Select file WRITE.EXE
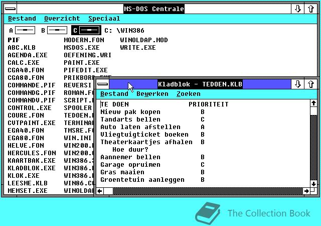Image resolution: width=321 pixels, height=226 pixels. click(x=138, y=48)
